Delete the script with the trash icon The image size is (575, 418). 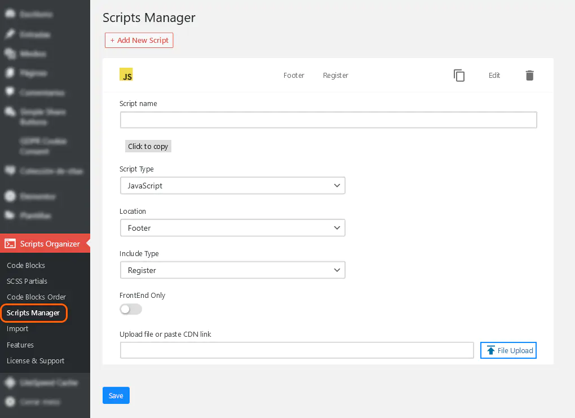(529, 76)
